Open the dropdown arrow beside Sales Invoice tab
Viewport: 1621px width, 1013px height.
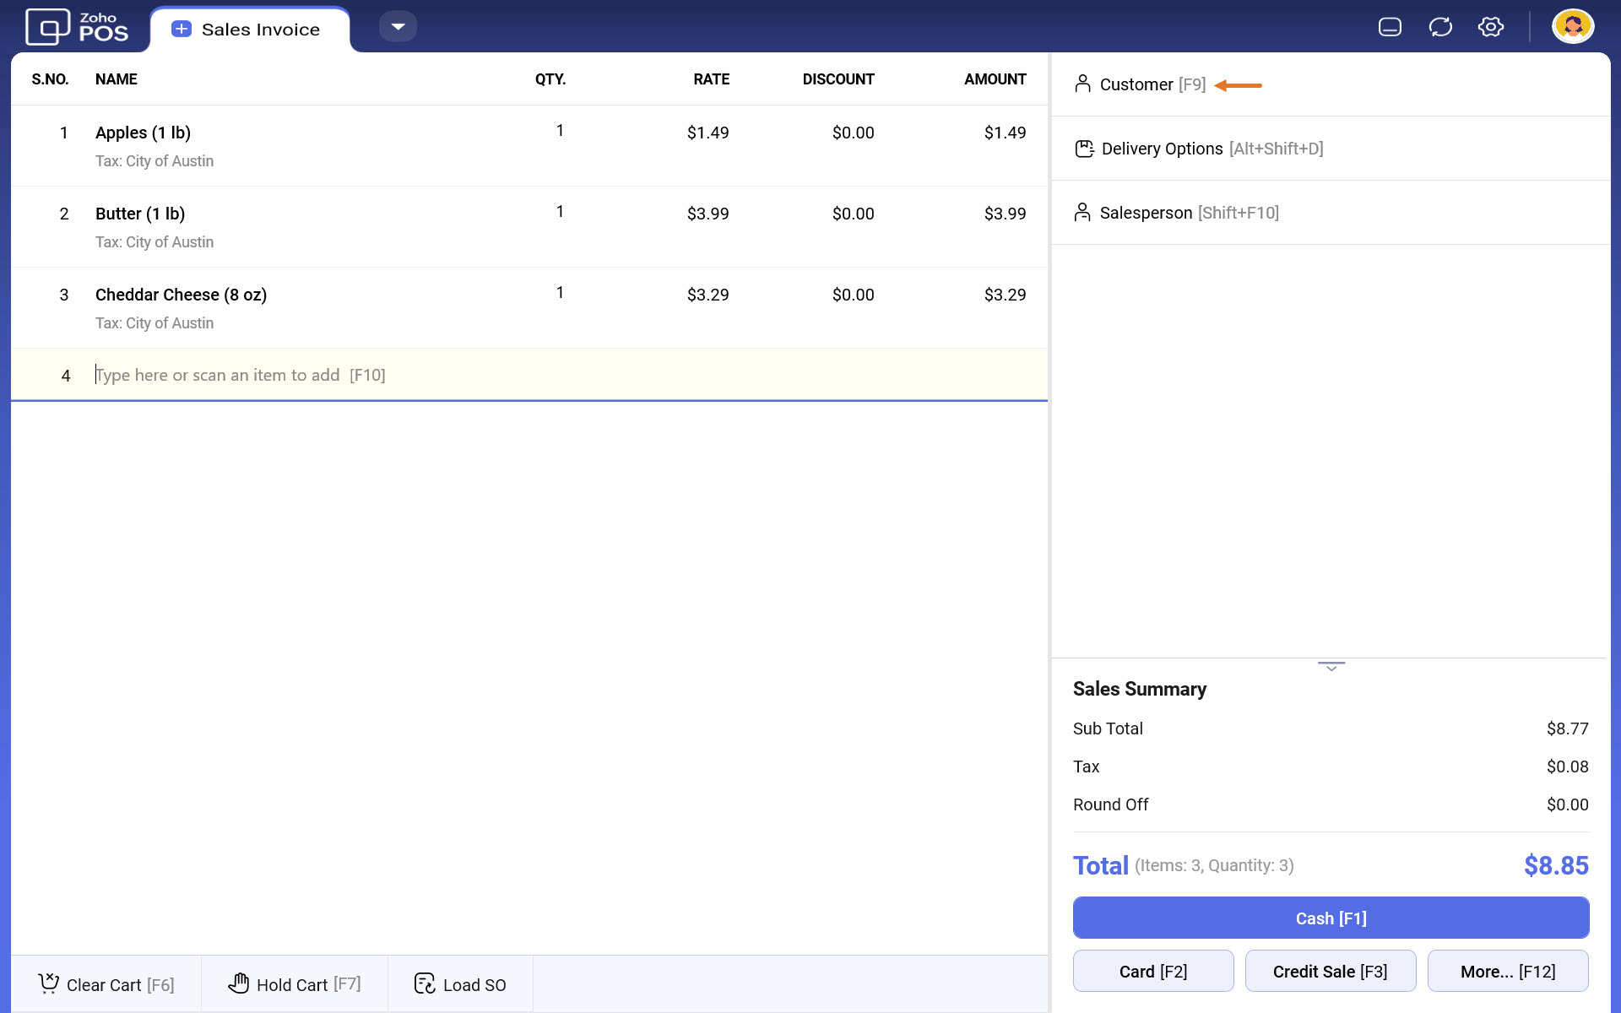coord(398,27)
